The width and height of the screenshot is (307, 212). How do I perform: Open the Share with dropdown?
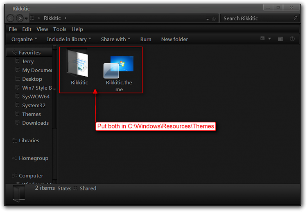coord(115,39)
